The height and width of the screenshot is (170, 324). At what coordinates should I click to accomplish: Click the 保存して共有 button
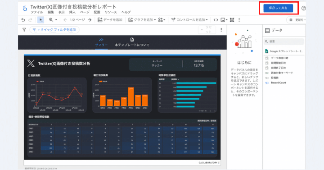pyautogui.click(x=278, y=8)
